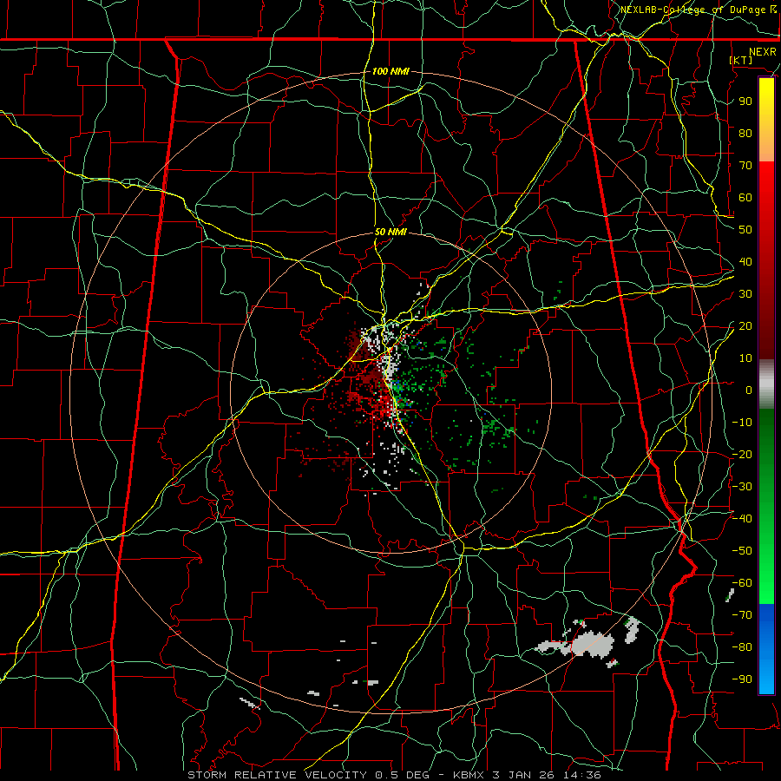This screenshot has height=781, width=781.
Task: Click the "[KT]" units label
Action: [x=741, y=60]
